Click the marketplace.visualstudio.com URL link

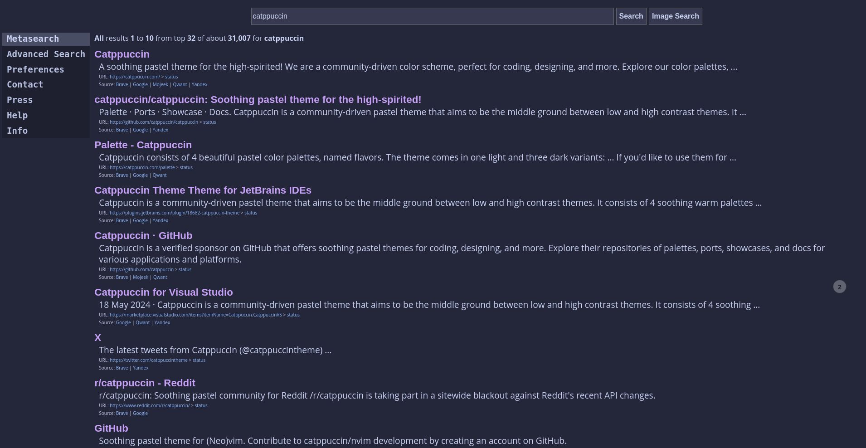(x=195, y=315)
